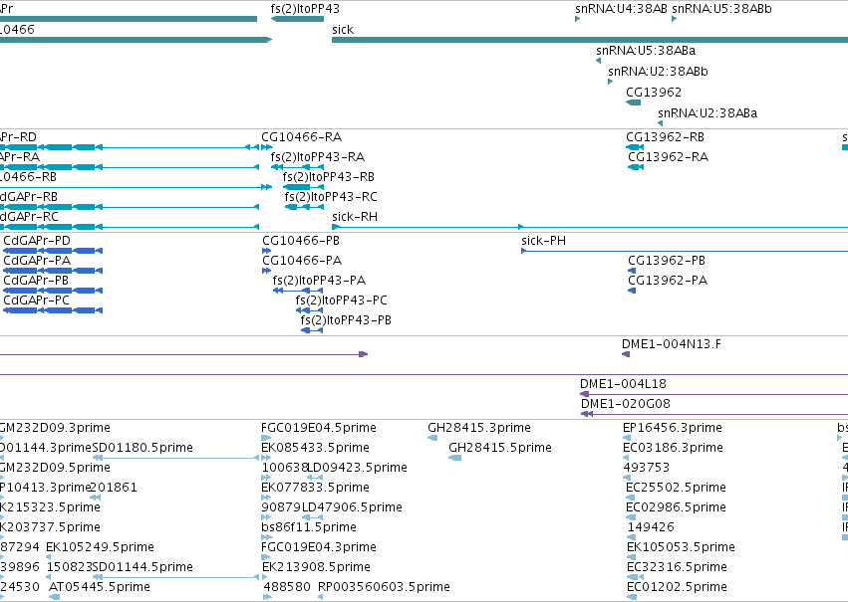Click EST EK085433.5prime
The width and height of the screenshot is (848, 602).
click(x=315, y=448)
